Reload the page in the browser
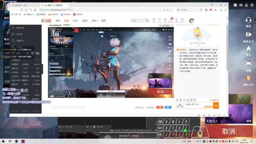The height and width of the screenshot is (144, 256). (21, 10)
